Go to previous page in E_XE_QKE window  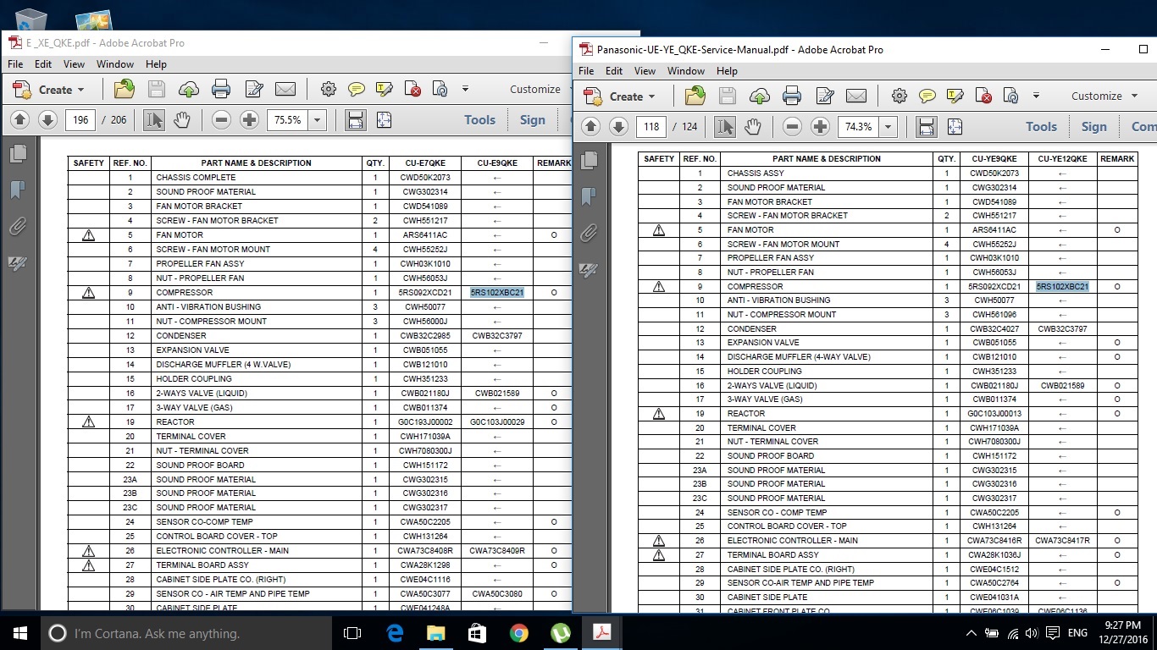(x=20, y=120)
